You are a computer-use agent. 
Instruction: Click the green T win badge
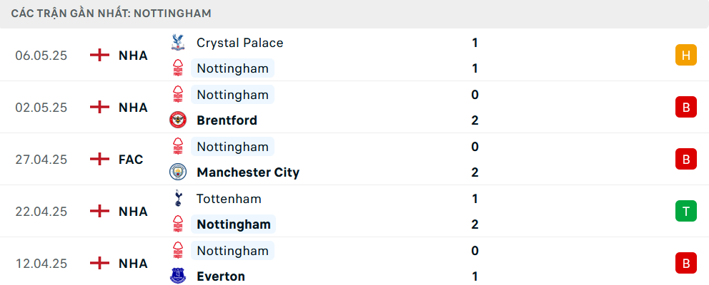click(686, 211)
